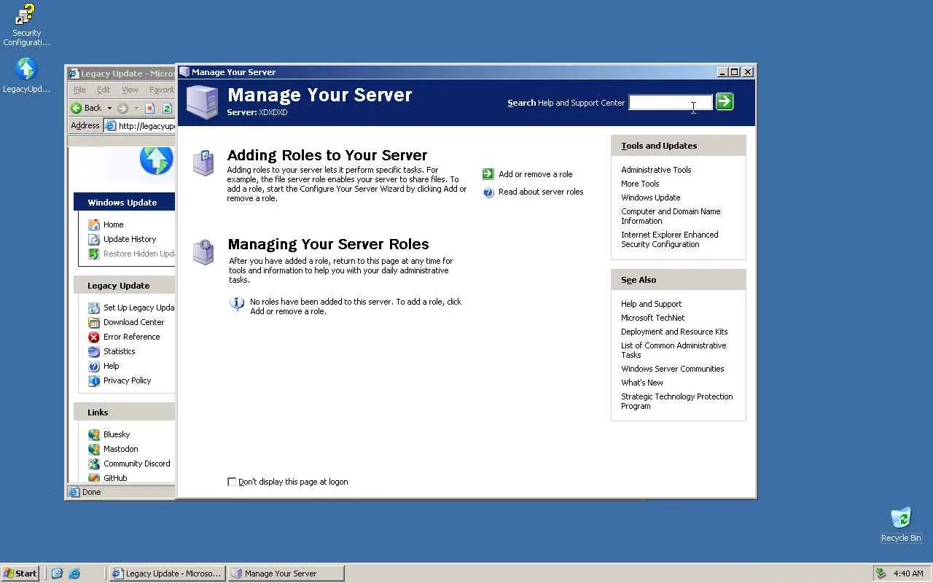Screen dimensions: 933x583
Task: Open the Security Configuration desktop icon
Action: (26, 25)
